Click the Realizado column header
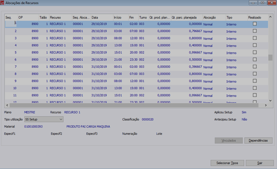Viewport: 277px width, 169px height. coord(257,17)
